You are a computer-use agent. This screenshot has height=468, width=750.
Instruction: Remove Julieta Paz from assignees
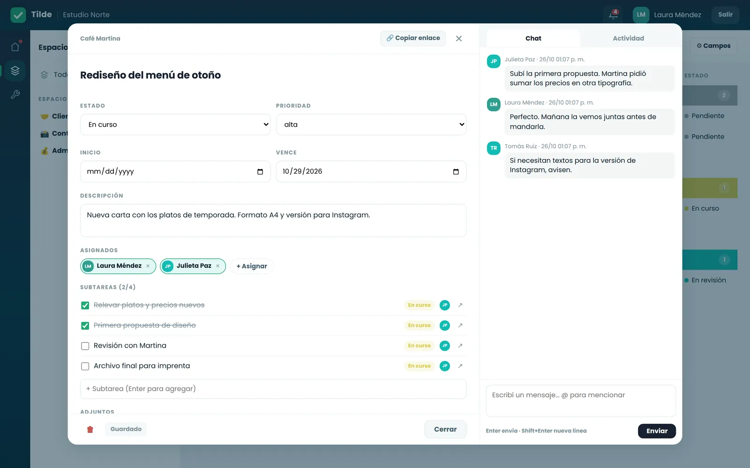[218, 266]
